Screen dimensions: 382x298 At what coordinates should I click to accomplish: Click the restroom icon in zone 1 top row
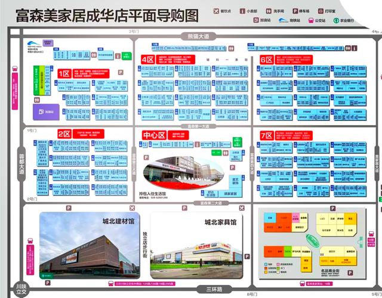tap(94, 55)
